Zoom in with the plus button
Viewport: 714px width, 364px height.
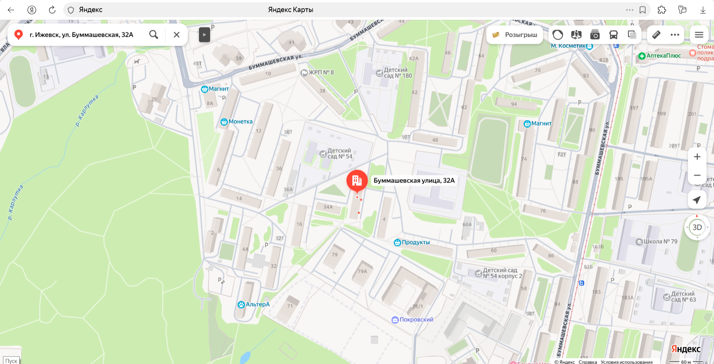point(697,157)
